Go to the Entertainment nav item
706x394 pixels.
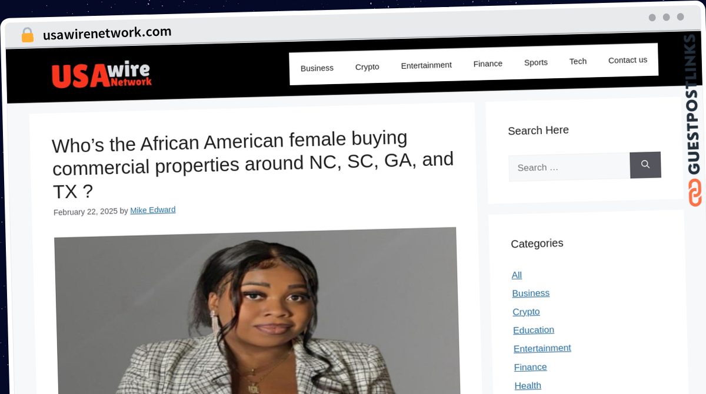coord(427,65)
